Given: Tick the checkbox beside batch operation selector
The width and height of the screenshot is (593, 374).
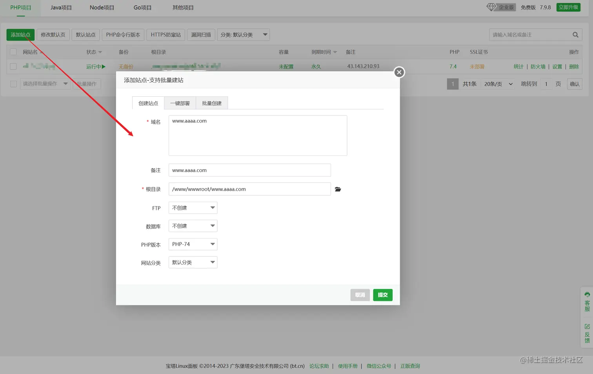Looking at the screenshot, I should click(13, 84).
